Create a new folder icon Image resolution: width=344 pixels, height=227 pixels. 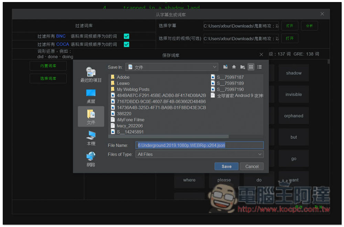tap(243, 67)
